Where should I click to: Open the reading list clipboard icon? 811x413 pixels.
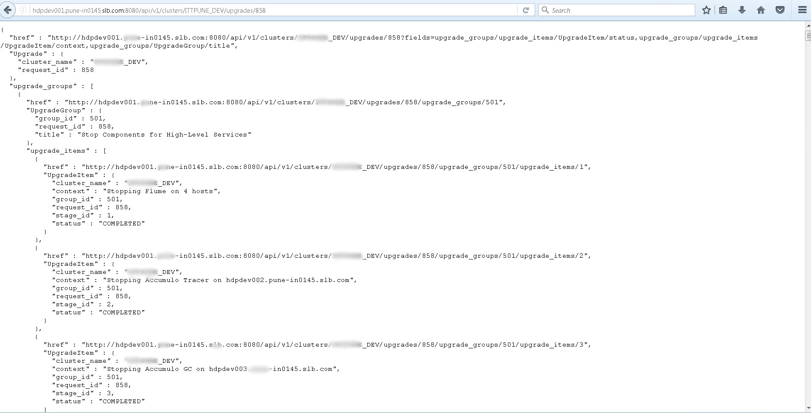(x=723, y=10)
